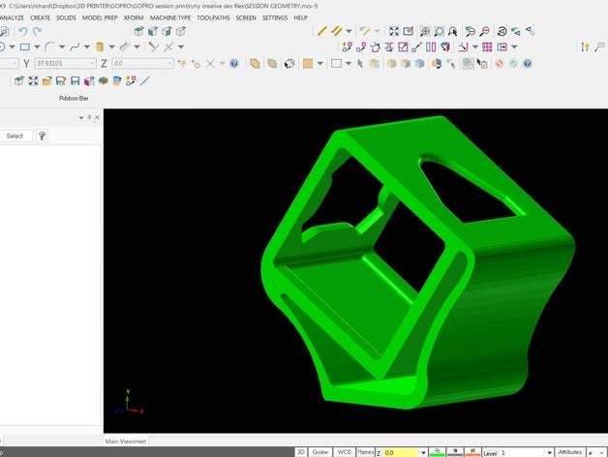
Task: Open the CREATE menu
Action: pyautogui.click(x=40, y=17)
